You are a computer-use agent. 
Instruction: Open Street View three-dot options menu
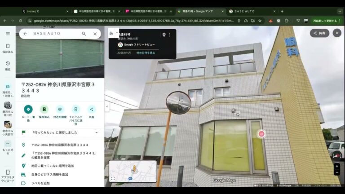click(x=169, y=35)
